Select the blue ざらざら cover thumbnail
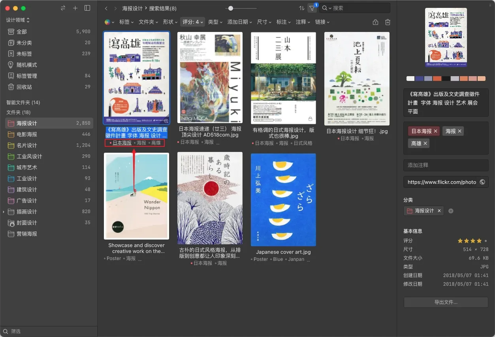The height and width of the screenshot is (337, 495). click(283, 200)
